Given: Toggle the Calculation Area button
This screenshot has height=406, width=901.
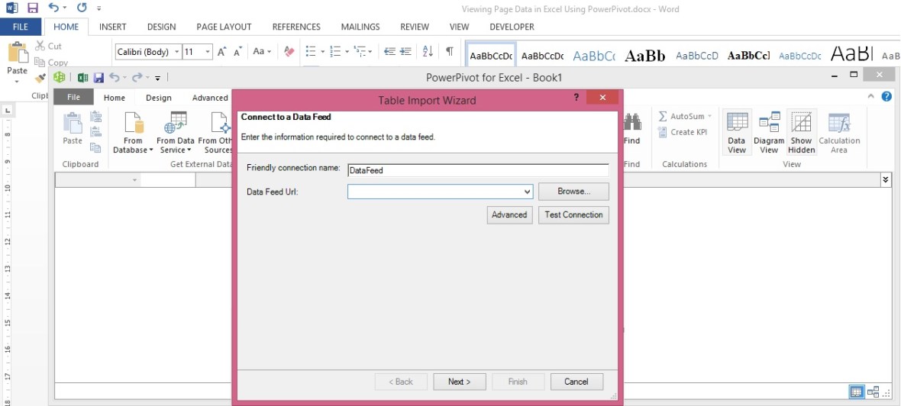Looking at the screenshot, I should [x=839, y=133].
